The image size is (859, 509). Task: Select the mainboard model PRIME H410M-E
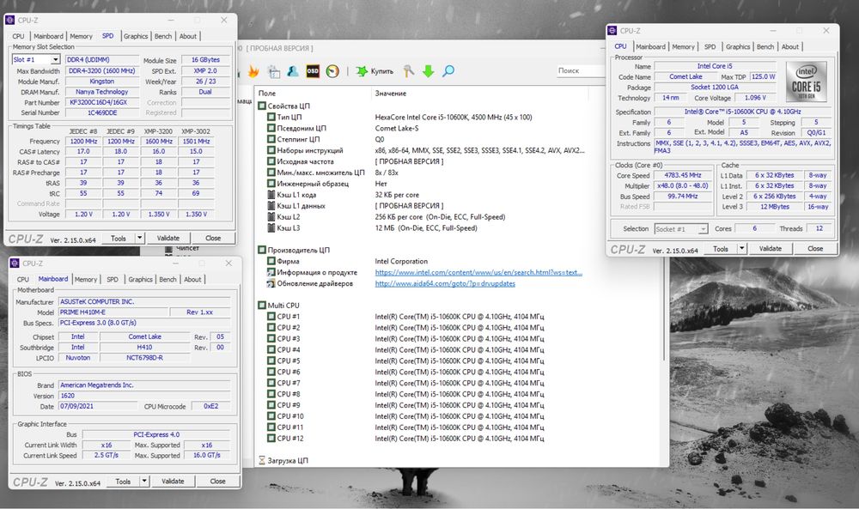113,312
